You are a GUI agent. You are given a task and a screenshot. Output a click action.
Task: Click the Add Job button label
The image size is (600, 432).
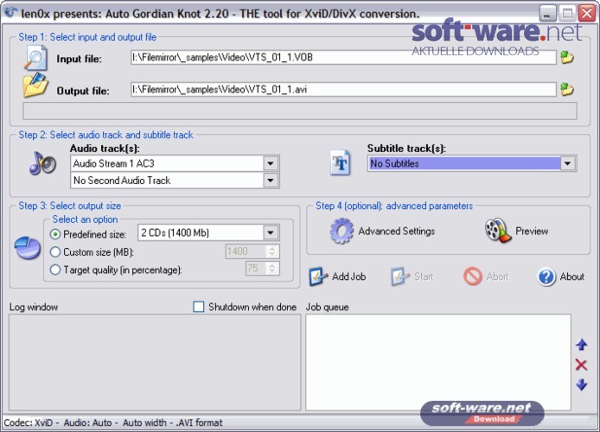(349, 276)
